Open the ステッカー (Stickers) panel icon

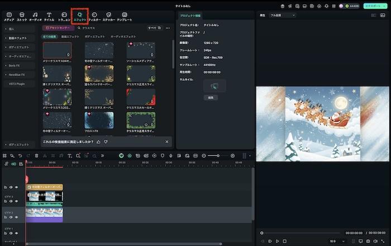tap(109, 16)
